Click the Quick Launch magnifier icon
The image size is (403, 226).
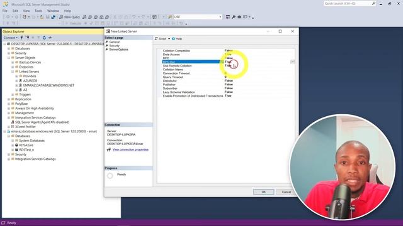click(x=373, y=4)
